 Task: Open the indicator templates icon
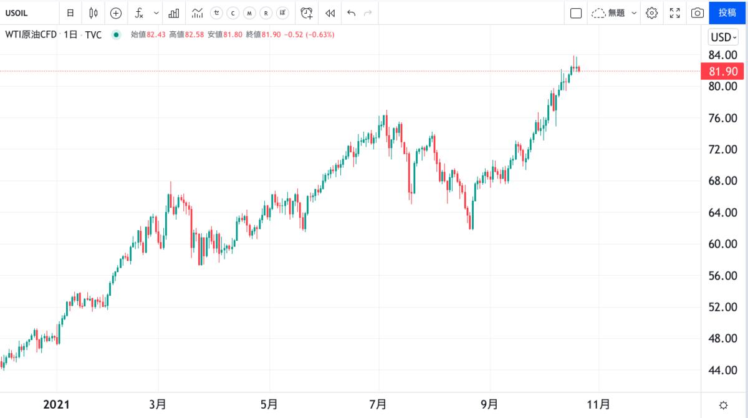click(x=198, y=12)
